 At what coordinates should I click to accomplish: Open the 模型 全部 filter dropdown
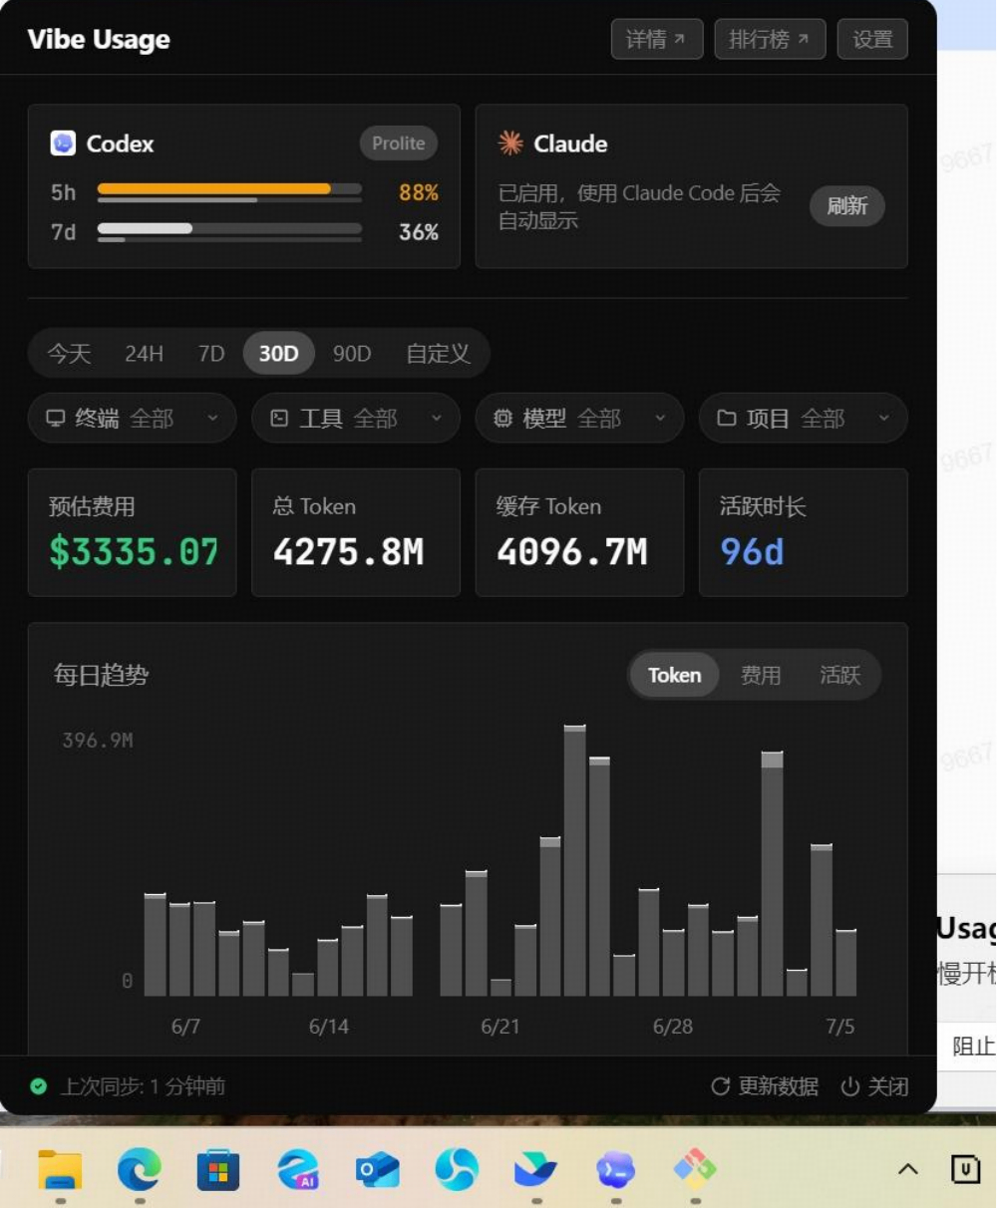click(579, 419)
